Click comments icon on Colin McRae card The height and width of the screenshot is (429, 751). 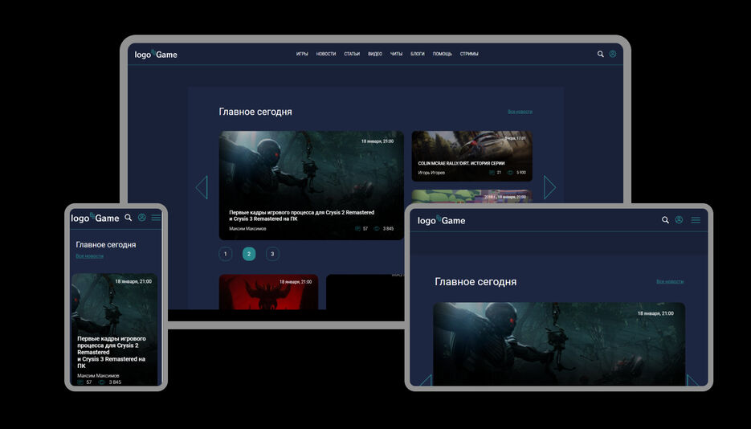tap(492, 173)
